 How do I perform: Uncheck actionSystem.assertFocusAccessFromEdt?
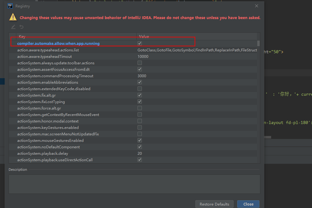140,69
